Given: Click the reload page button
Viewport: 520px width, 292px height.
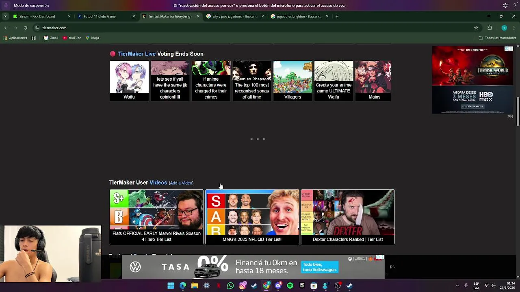Looking at the screenshot, I should (x=25, y=28).
